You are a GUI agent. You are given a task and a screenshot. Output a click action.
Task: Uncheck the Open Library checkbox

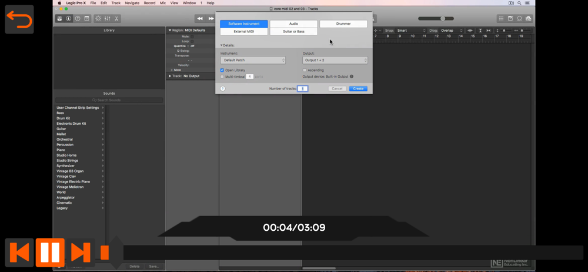(x=222, y=70)
